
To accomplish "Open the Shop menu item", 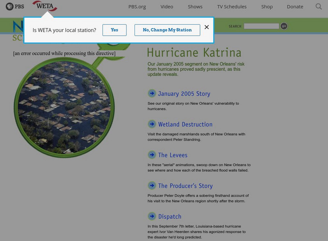I will [267, 7].
